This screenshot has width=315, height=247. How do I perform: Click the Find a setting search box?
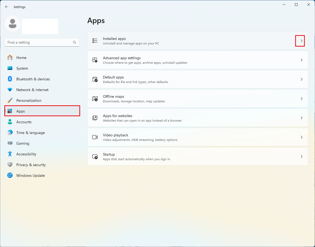42,42
